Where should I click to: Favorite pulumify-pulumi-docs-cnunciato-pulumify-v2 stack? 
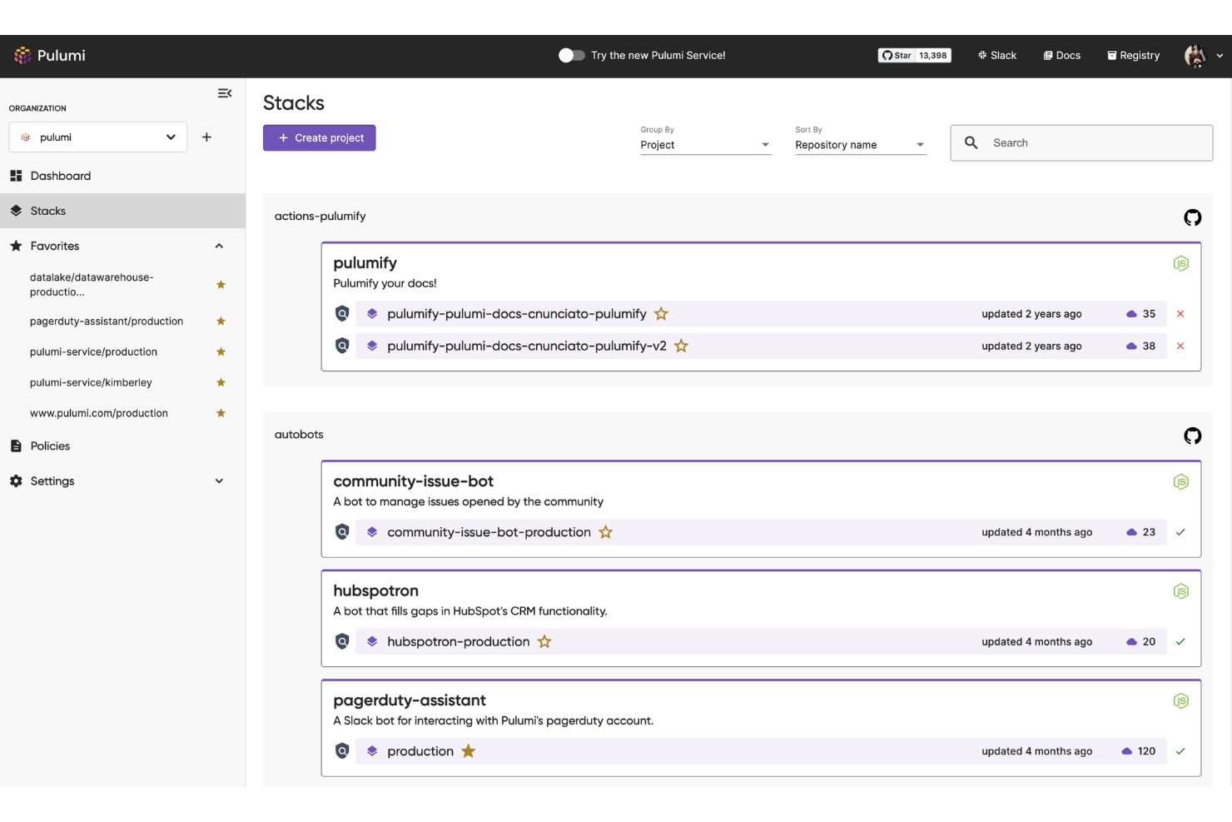(x=682, y=346)
